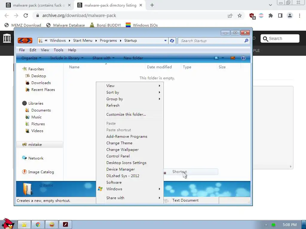Click Programs in address breadcrumb
Image resolution: width=306 pixels, height=229 pixels.
click(108, 41)
